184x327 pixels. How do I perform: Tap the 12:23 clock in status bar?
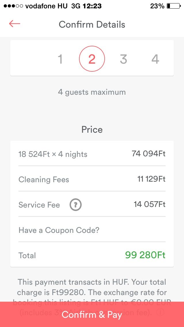[92, 6]
